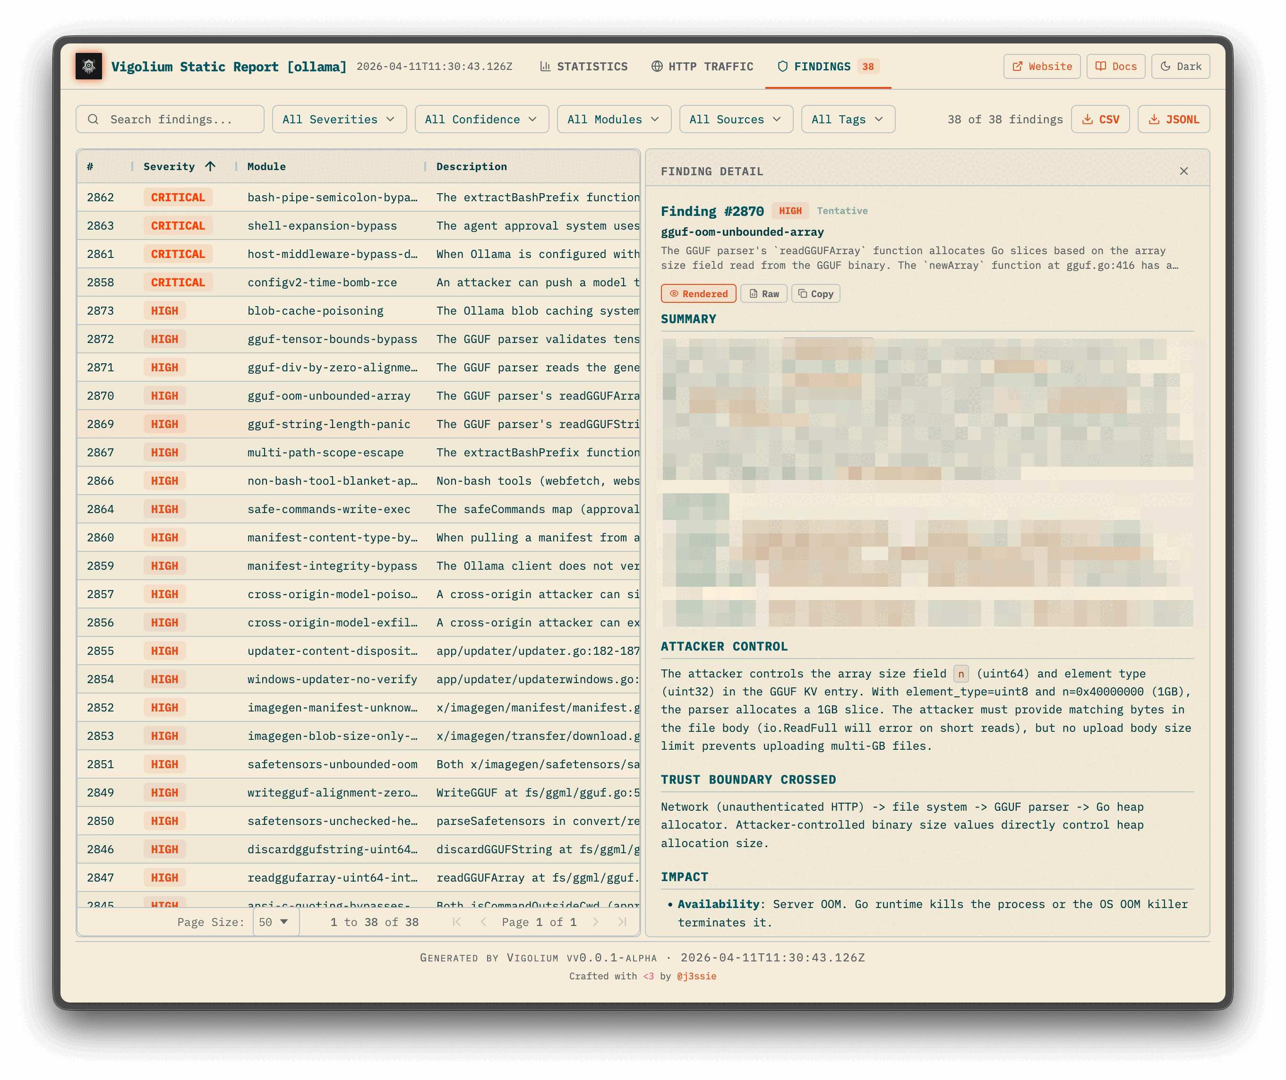Switch to the FINDINGS tab

click(823, 67)
